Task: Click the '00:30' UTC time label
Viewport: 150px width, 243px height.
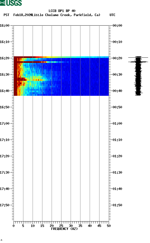Action: pos(117,74)
